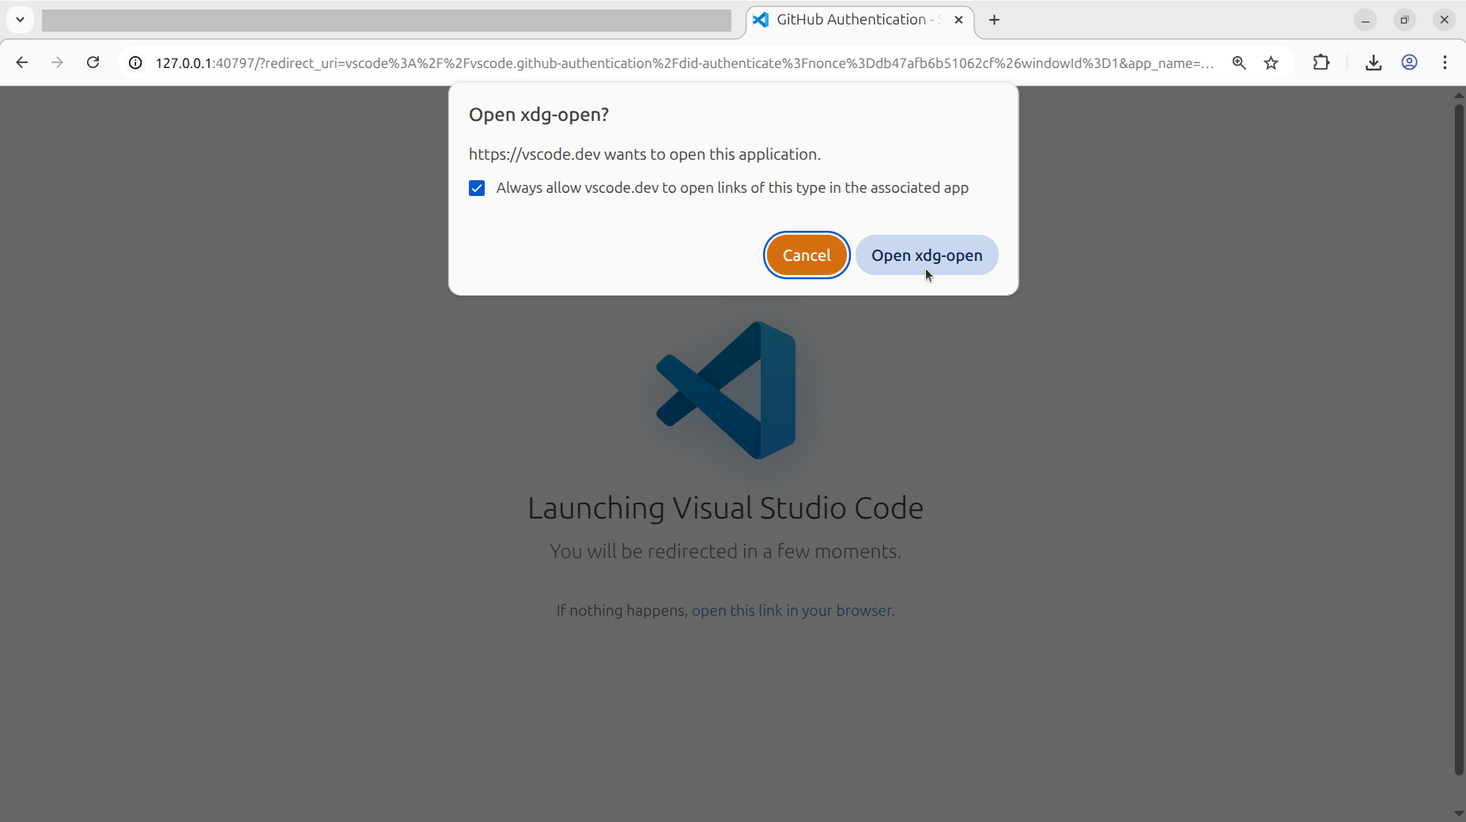The height and width of the screenshot is (822, 1466).
Task: Open the Chrome three-dot menu
Action: 1445,62
